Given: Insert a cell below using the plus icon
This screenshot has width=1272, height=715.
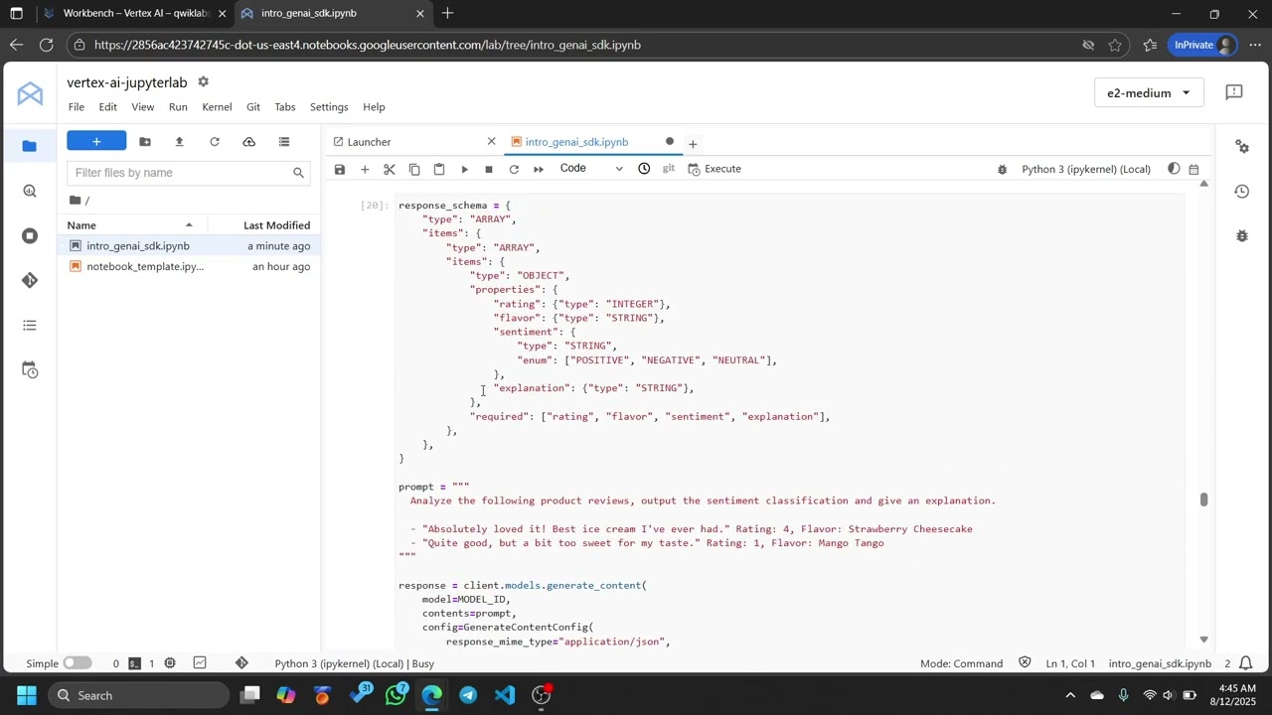Looking at the screenshot, I should [365, 169].
